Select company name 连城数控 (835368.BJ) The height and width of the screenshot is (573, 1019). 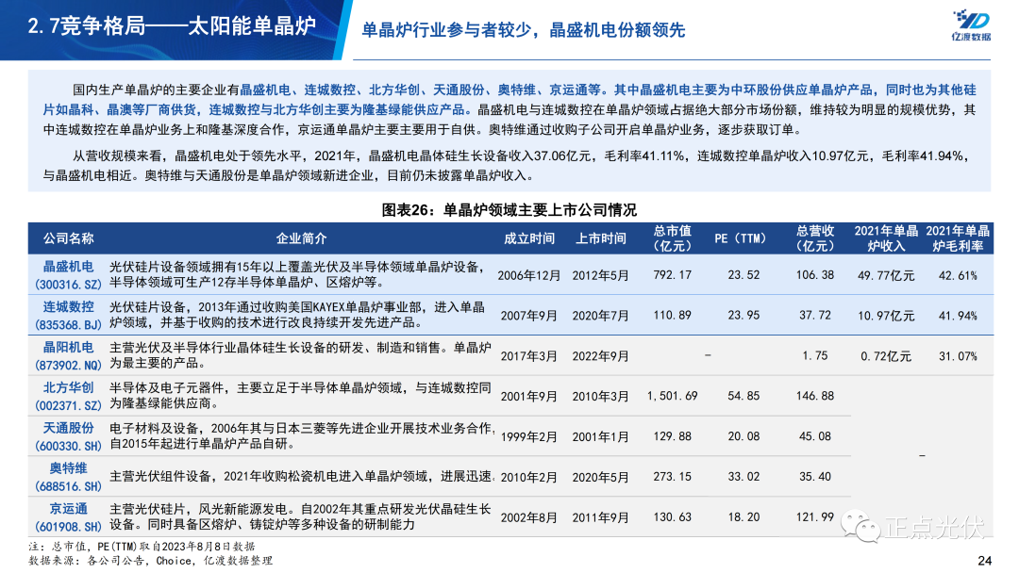[x=68, y=315]
